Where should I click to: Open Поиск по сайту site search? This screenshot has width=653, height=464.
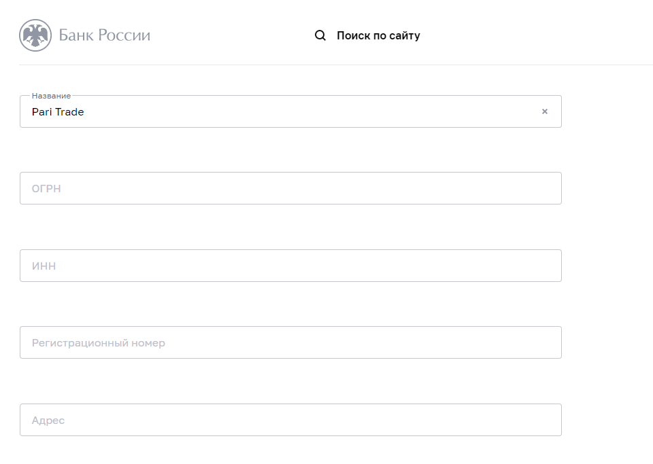pos(378,36)
